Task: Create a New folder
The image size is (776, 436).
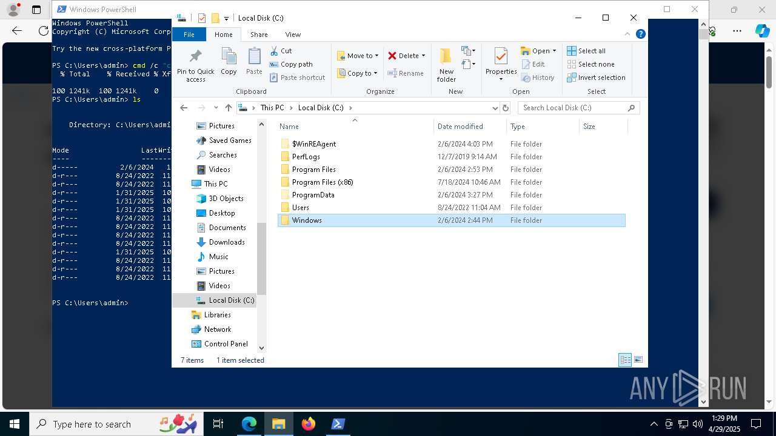Action: point(446,65)
